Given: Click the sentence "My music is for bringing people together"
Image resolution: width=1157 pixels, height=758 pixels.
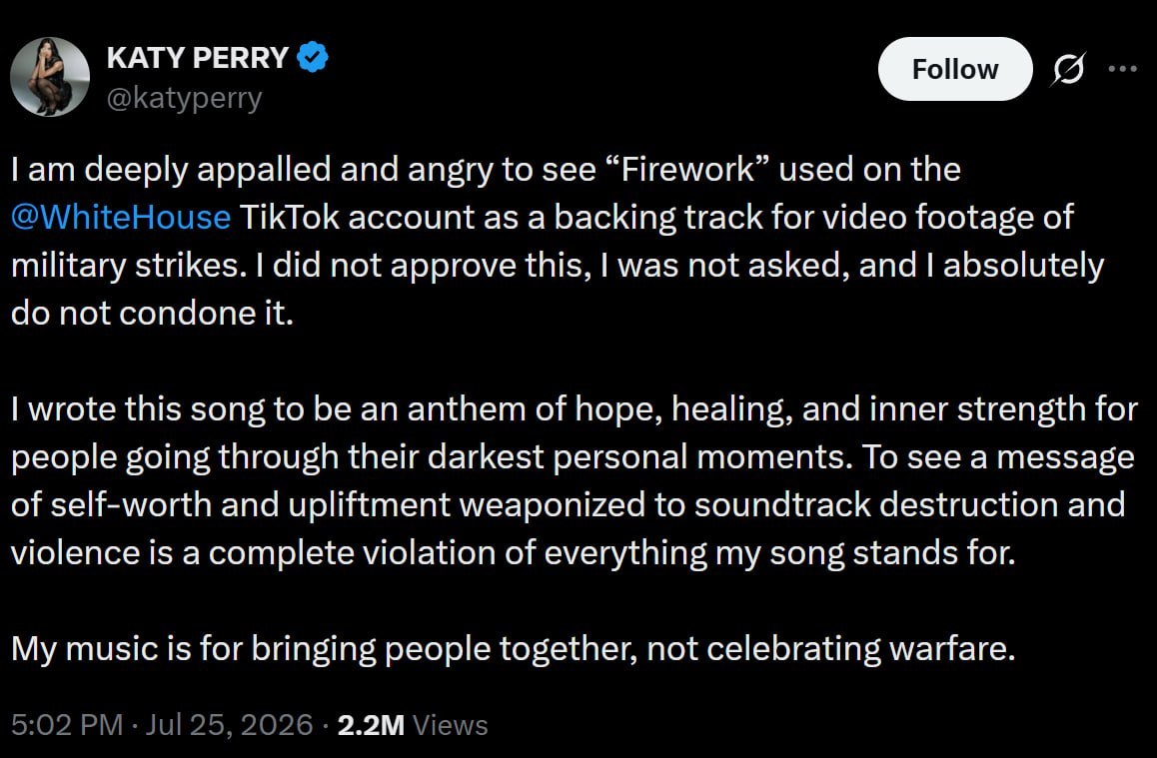Looking at the screenshot, I should [x=513, y=649].
